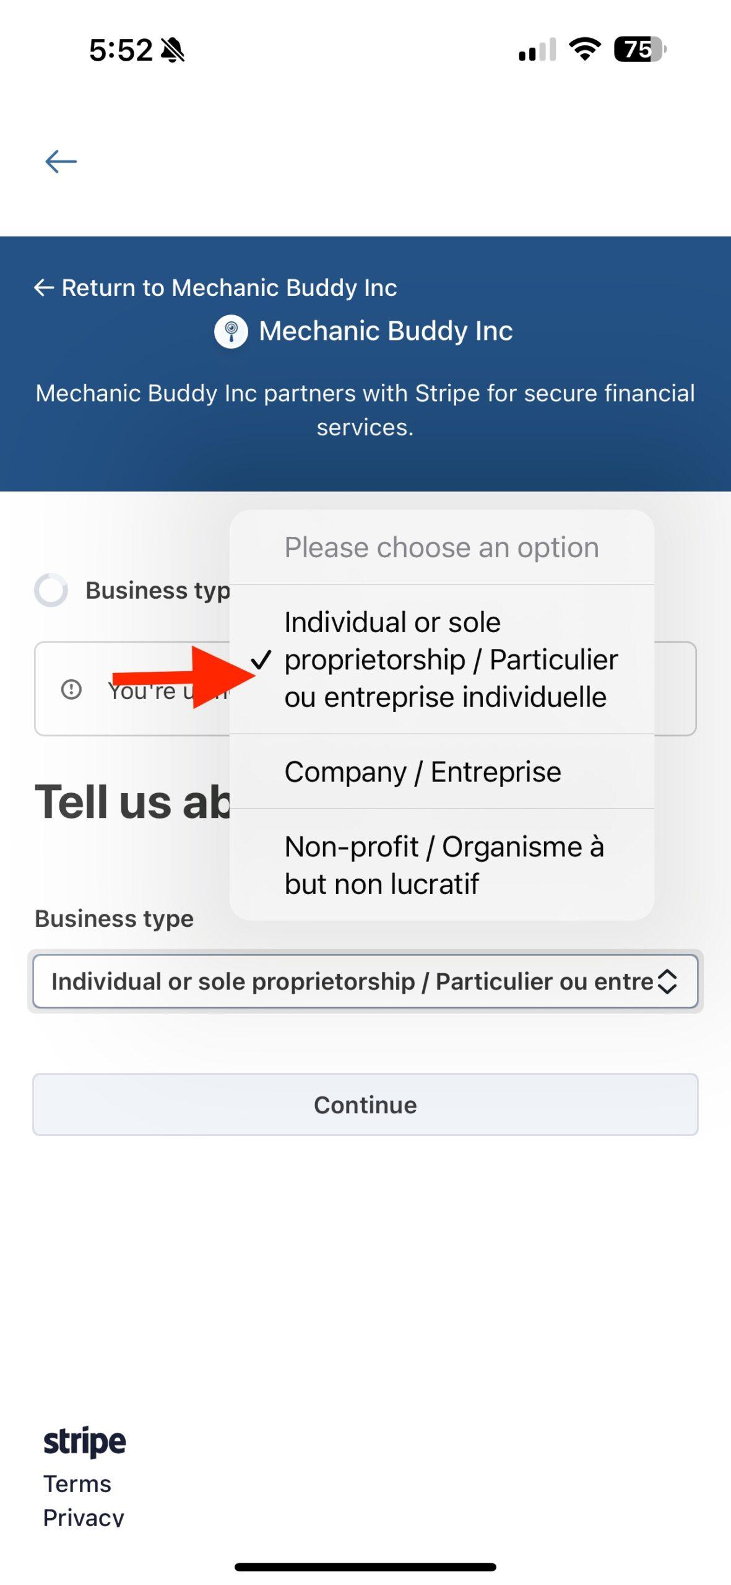This screenshot has width=731, height=1585.
Task: Tap the Wi-Fi status icon
Action: point(584,49)
